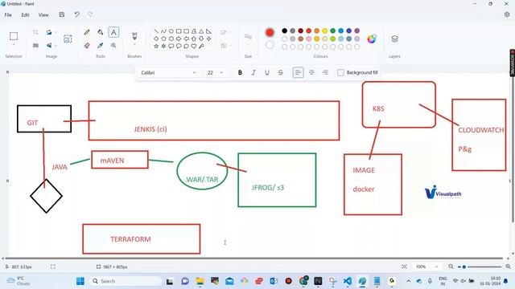Open the Calibri font family dropdown

tap(168, 72)
